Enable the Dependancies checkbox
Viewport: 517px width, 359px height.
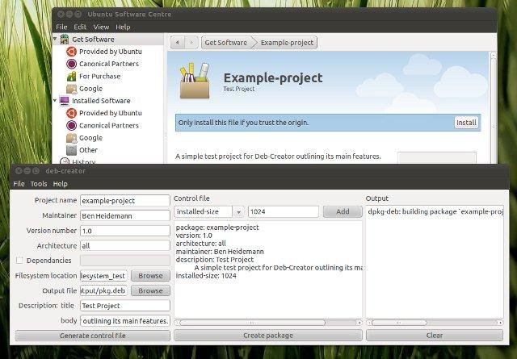[19, 261]
